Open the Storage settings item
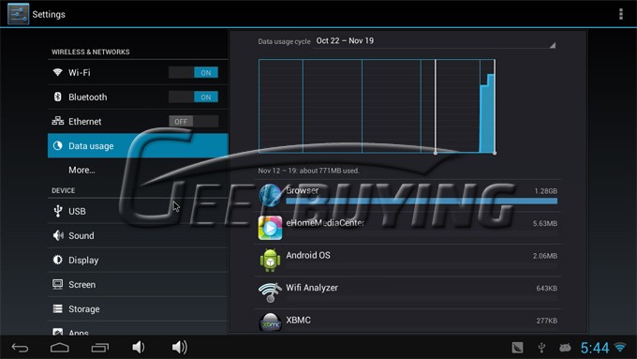Image resolution: width=637 pixels, height=359 pixels. [x=138, y=308]
